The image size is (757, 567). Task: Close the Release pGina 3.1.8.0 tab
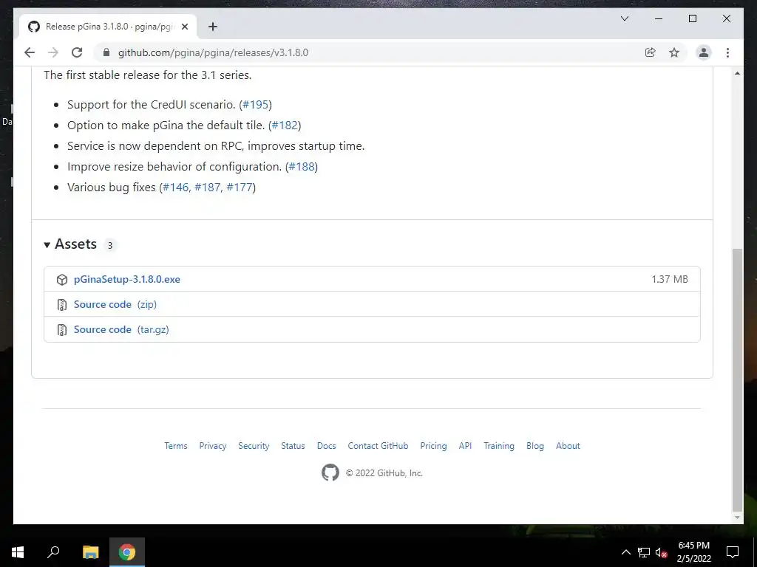point(184,27)
